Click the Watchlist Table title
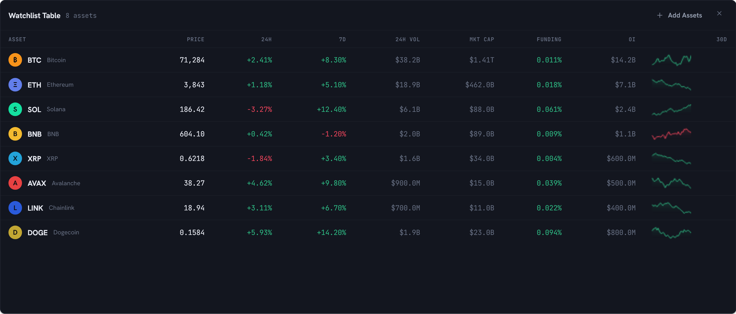736x314 pixels. click(x=34, y=16)
